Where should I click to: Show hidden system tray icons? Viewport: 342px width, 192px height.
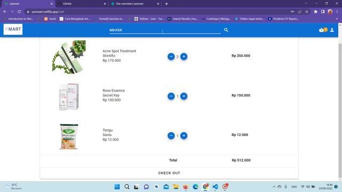coord(274,187)
